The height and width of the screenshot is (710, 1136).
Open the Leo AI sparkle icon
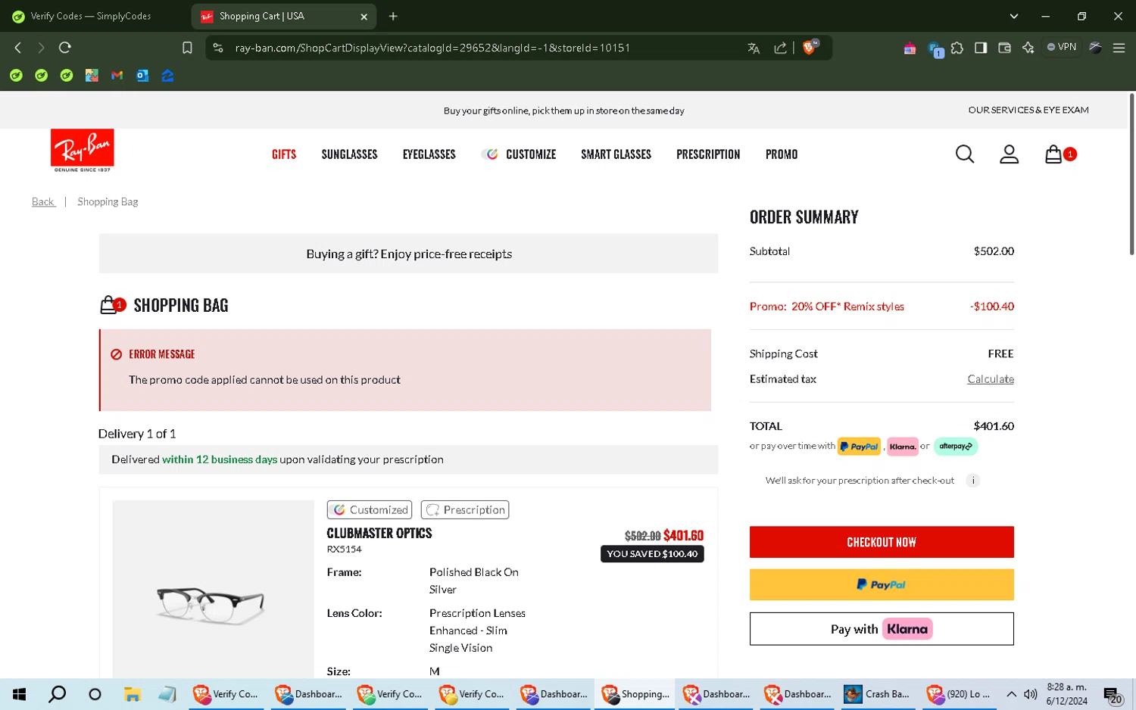[1028, 48]
